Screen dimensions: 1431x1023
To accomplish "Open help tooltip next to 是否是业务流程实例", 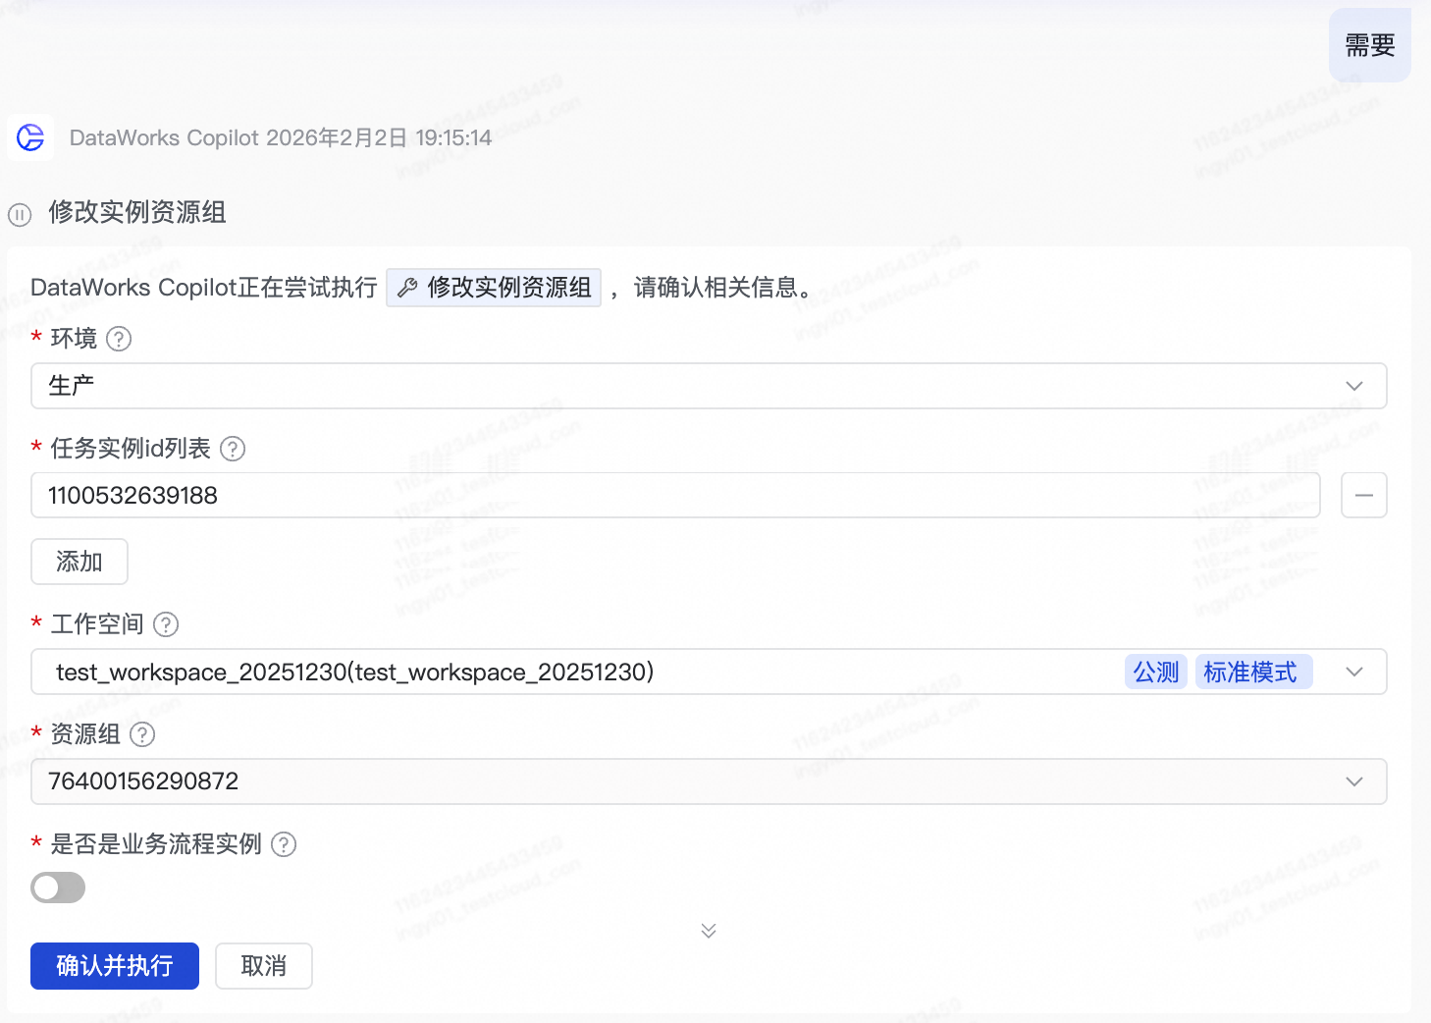I will click(284, 844).
